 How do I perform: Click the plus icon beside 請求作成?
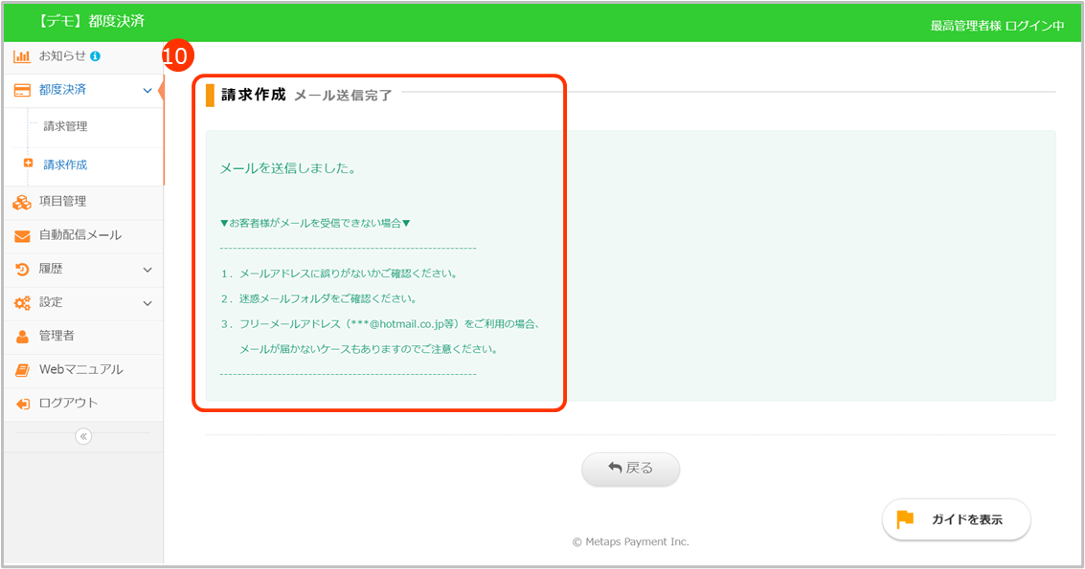point(28,164)
